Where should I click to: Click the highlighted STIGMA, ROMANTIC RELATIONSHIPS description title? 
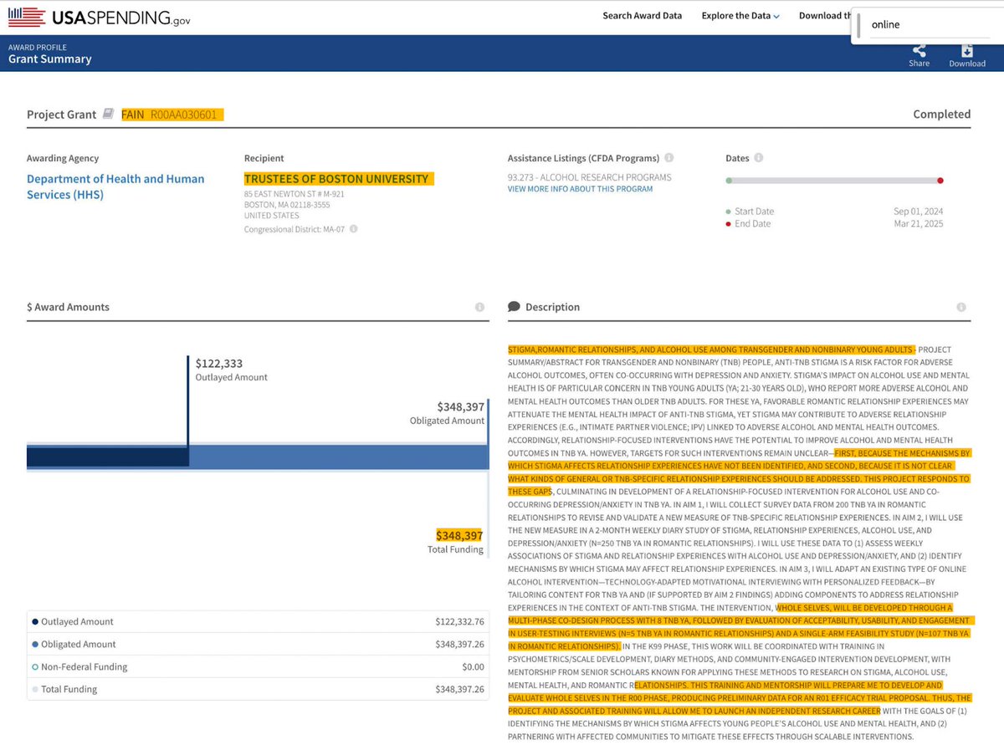(711, 350)
